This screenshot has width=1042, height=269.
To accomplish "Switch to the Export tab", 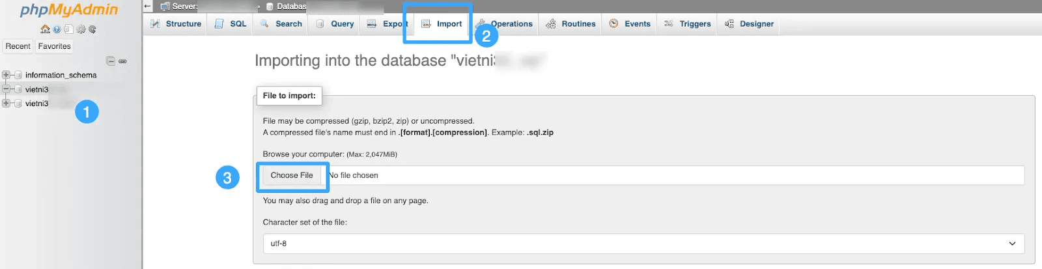I will [387, 23].
